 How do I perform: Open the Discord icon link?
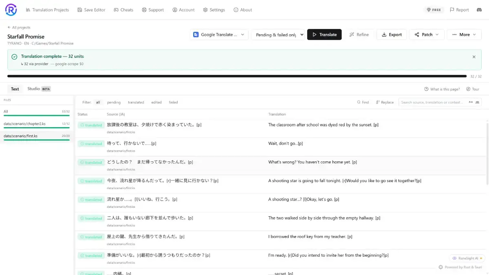tap(479, 10)
